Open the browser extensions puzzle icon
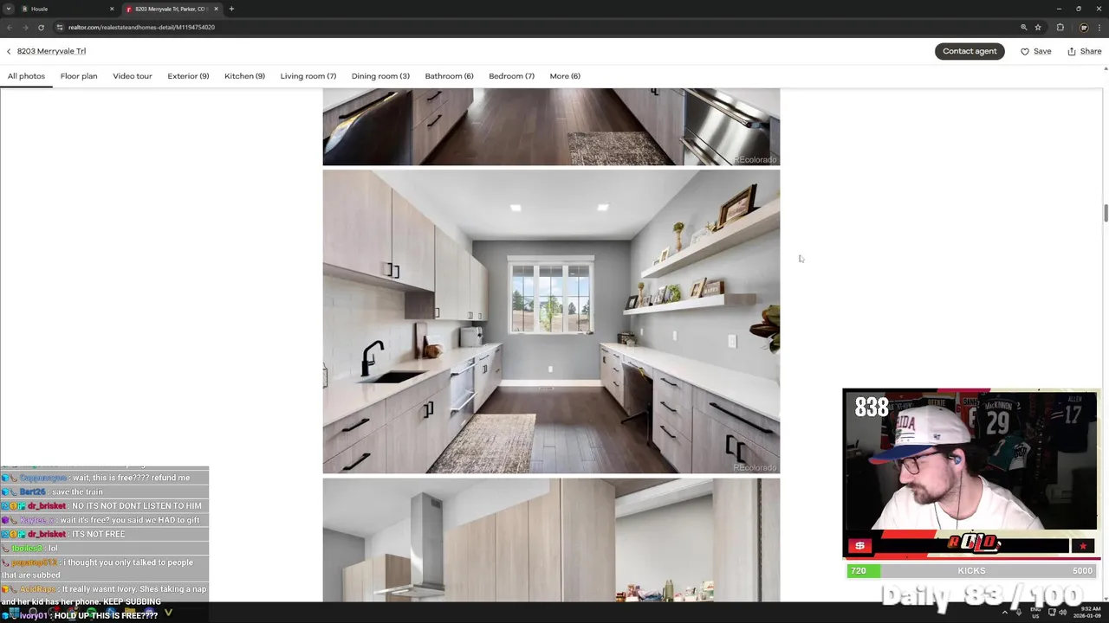Image resolution: width=1109 pixels, height=623 pixels. 1060,27
